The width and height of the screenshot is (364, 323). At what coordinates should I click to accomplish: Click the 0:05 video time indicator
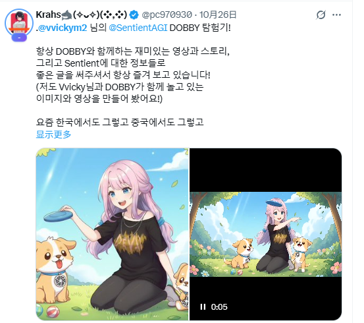(x=219, y=307)
